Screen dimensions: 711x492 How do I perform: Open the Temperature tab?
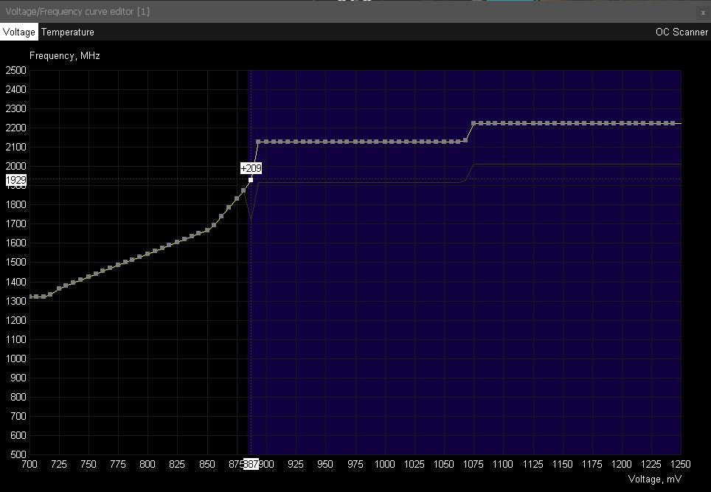[x=68, y=32]
